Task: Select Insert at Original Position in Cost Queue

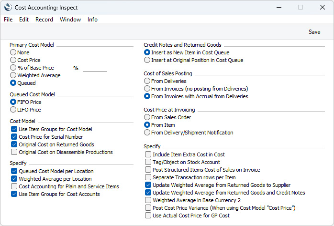Action: click(x=147, y=60)
